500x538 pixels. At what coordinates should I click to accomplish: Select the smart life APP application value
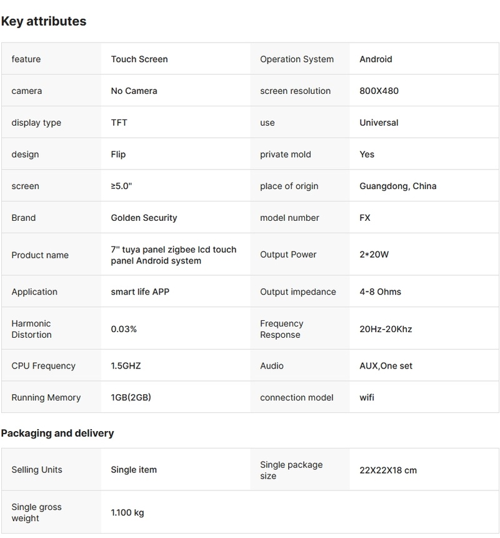[x=140, y=292]
